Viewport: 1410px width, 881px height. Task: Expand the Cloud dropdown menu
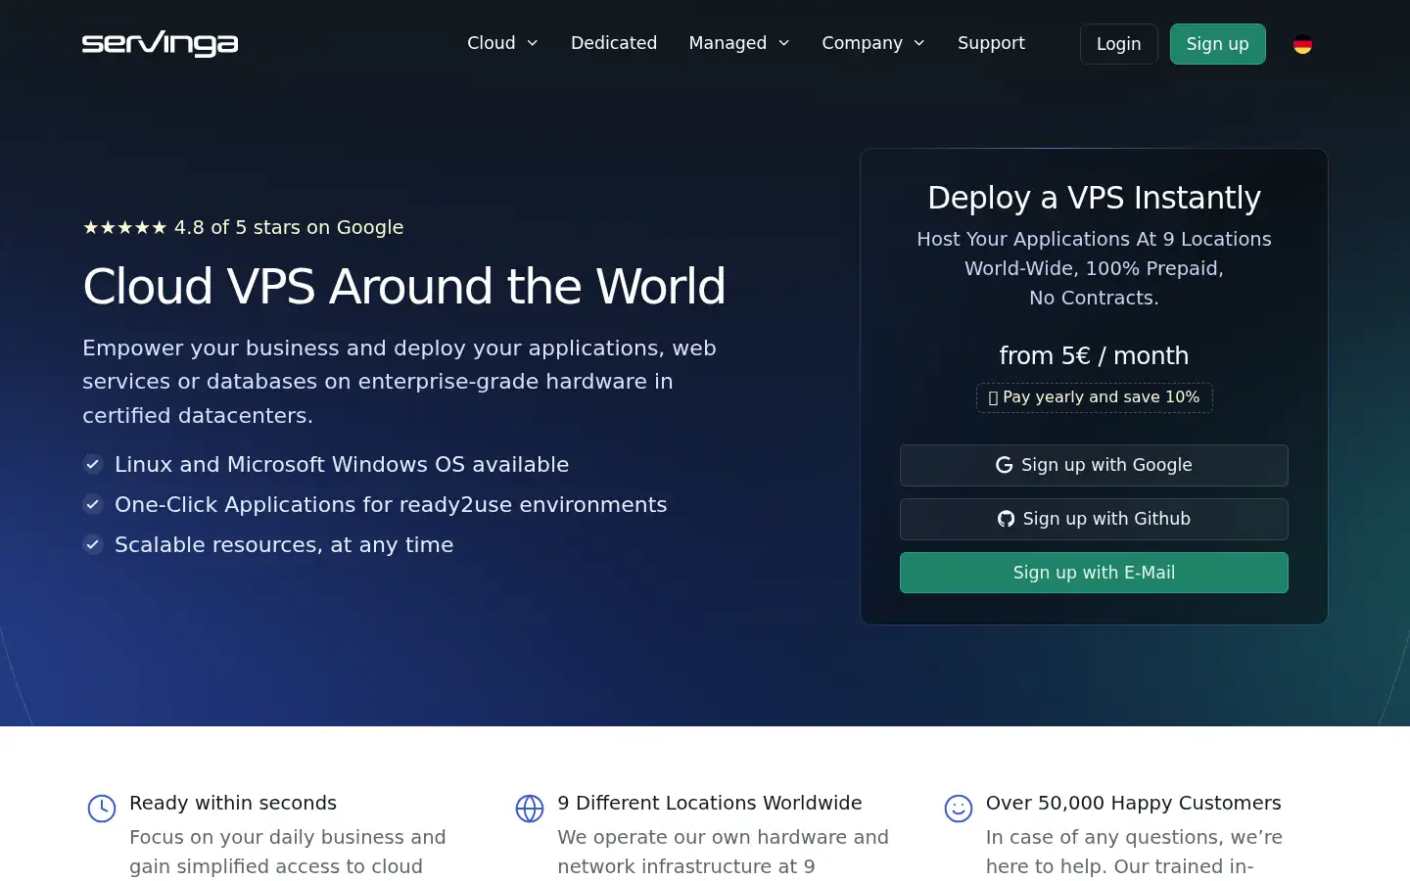coord(502,43)
